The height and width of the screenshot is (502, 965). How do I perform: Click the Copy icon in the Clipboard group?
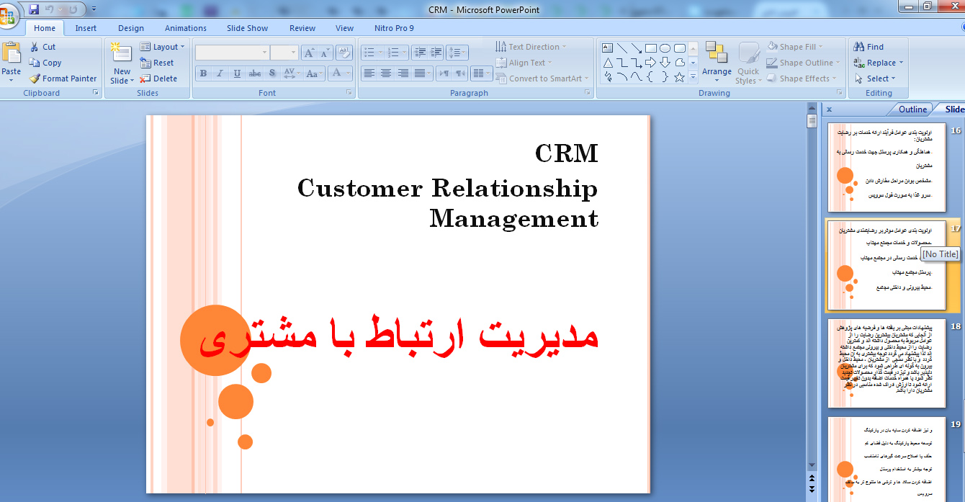pos(45,63)
